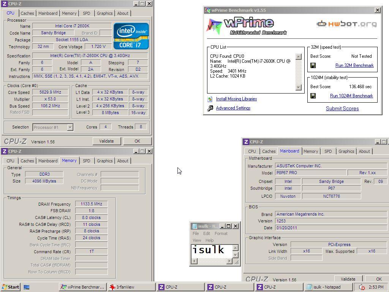The height and width of the screenshot is (292, 389).
Task: Click the CAS# Latency 8.0 clocks value
Action: point(91,217)
